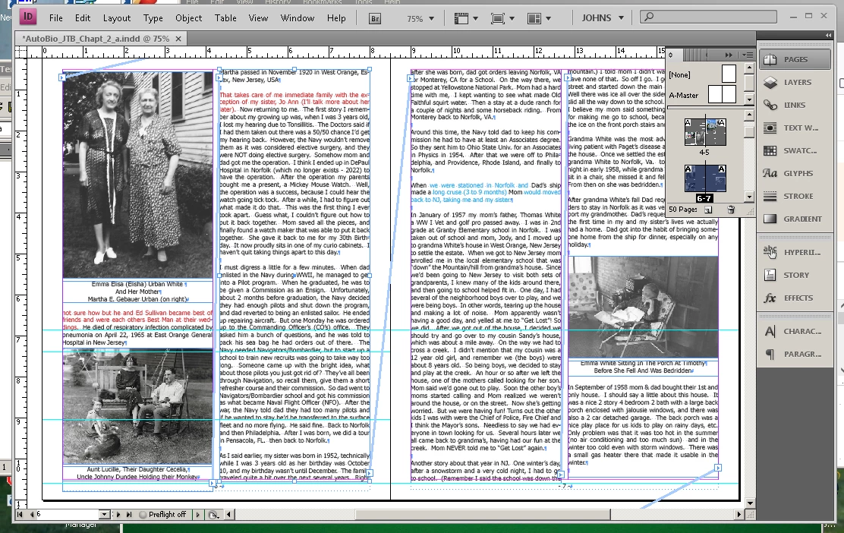
Task: Open the Gradient panel
Action: 795,219
